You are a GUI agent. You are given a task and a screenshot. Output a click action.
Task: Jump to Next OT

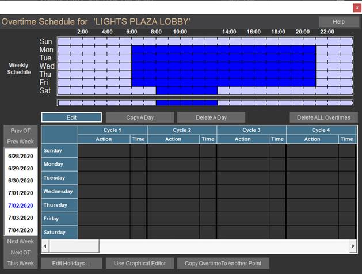pyautogui.click(x=20, y=252)
